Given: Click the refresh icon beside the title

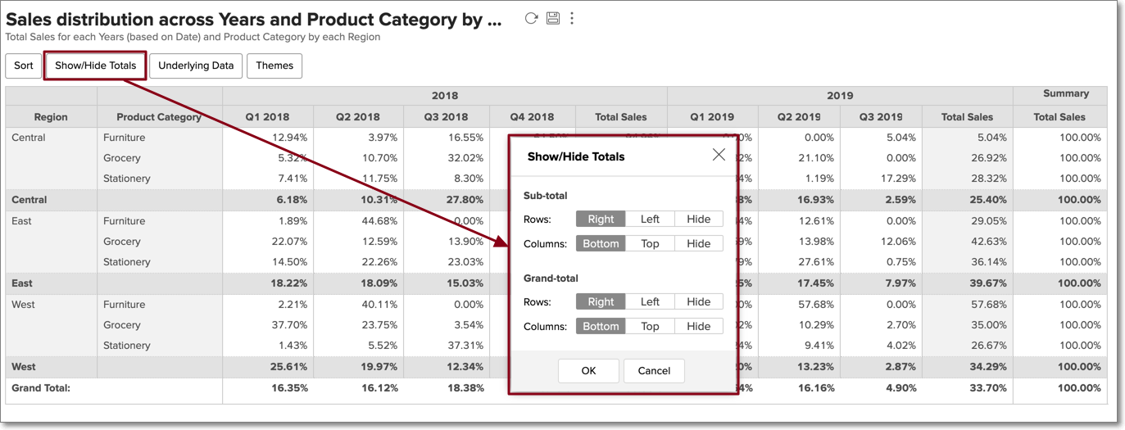Looking at the screenshot, I should 531,18.
